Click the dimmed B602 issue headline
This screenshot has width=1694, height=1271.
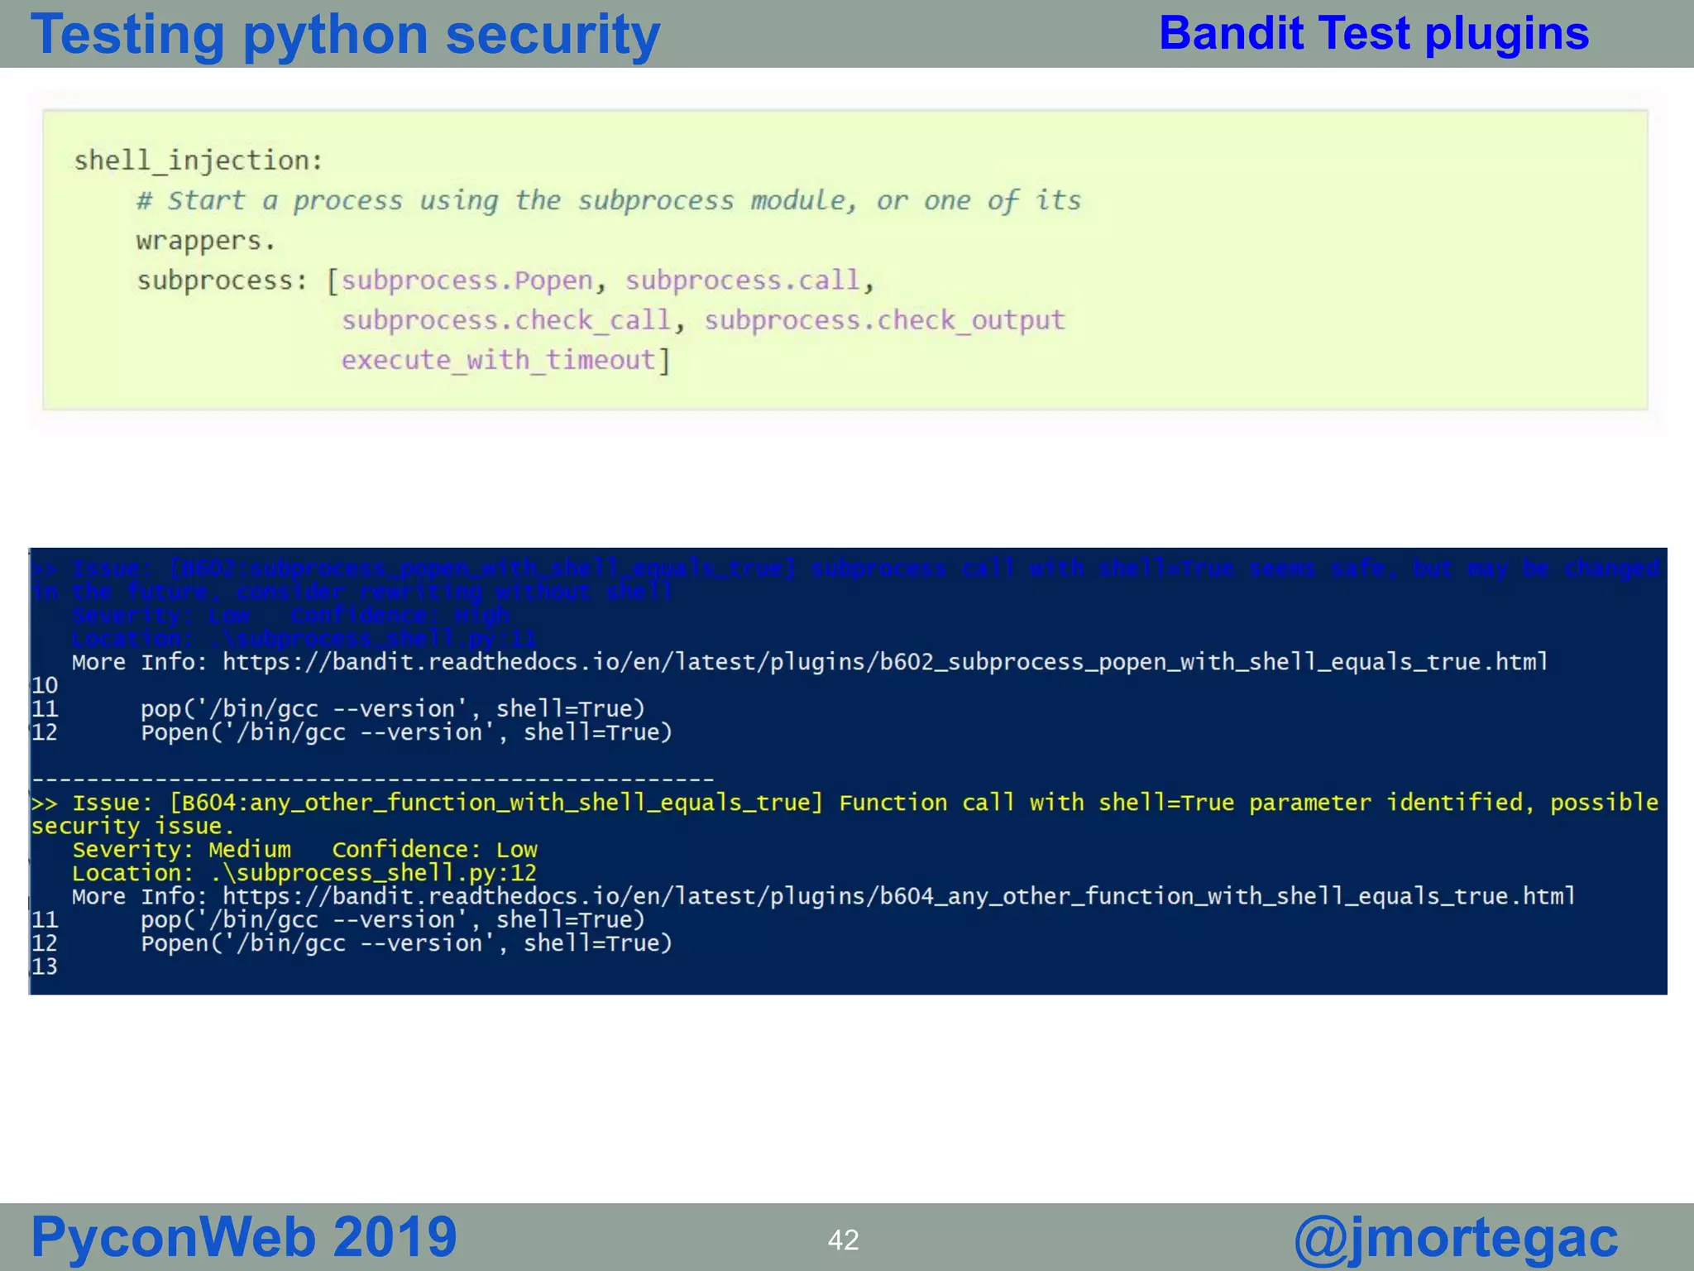[845, 569]
